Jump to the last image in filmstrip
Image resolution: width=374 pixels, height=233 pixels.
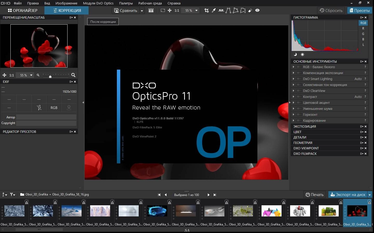(x=215, y=195)
